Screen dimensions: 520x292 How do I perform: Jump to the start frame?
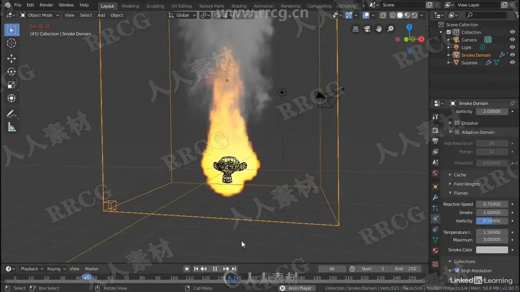[196, 269]
